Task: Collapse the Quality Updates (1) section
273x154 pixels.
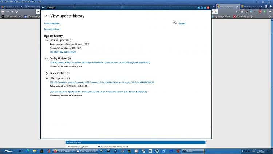Action: pos(47,59)
